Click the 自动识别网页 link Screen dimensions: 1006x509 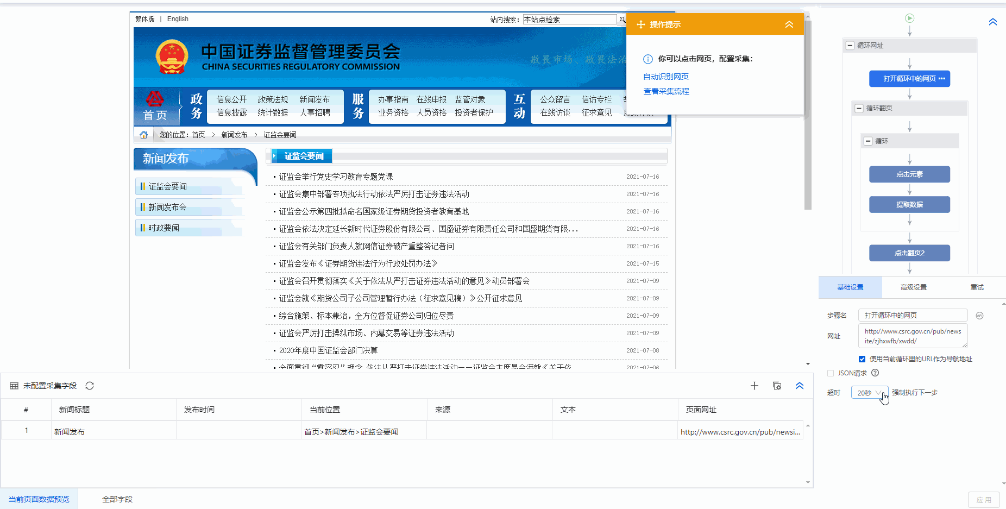pos(666,77)
